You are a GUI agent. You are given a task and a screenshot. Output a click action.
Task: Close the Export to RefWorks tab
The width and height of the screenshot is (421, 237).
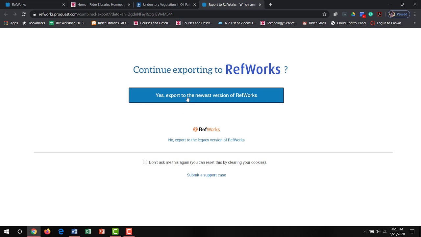coord(260,5)
